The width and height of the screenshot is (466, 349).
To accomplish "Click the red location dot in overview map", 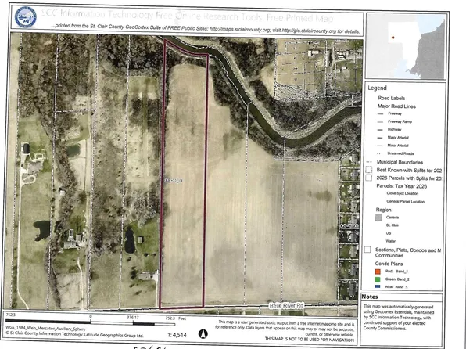I will (x=393, y=38).
